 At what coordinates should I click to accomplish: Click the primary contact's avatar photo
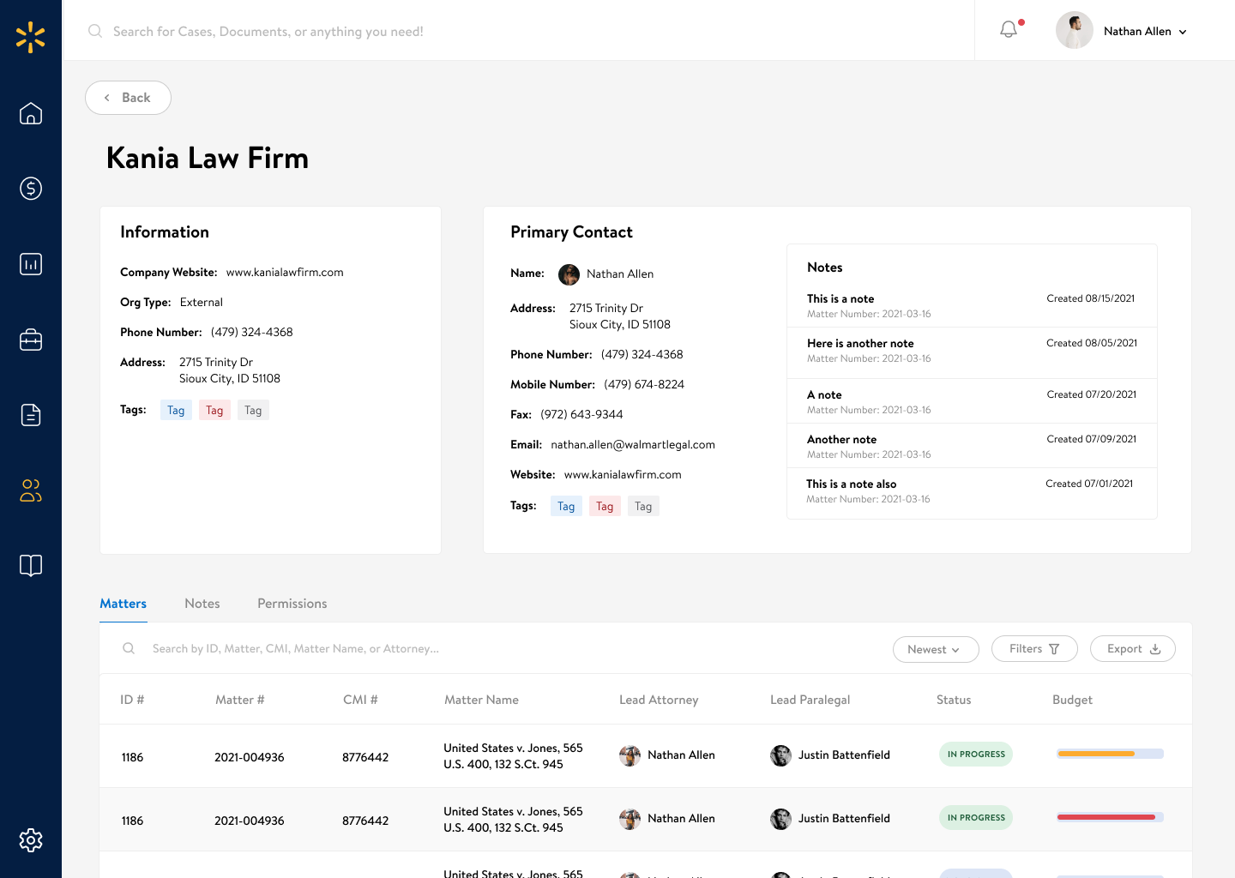click(569, 274)
